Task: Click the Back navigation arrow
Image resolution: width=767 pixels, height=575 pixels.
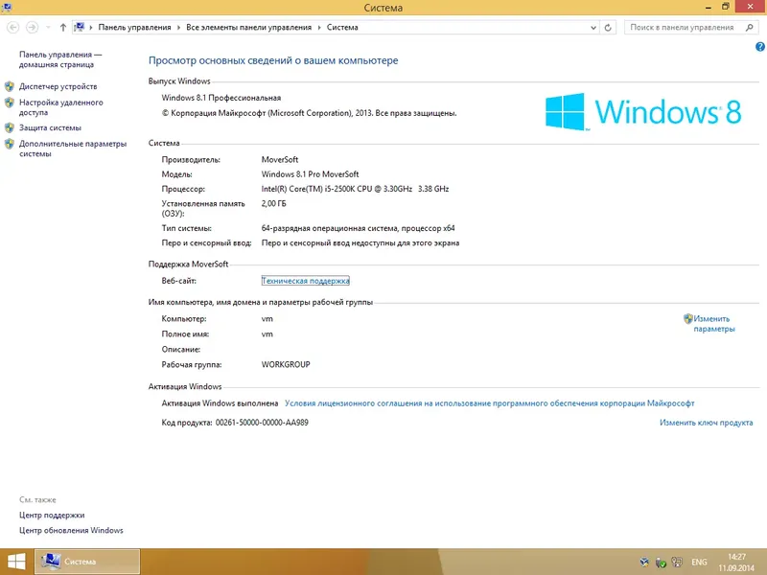Action: (13, 27)
